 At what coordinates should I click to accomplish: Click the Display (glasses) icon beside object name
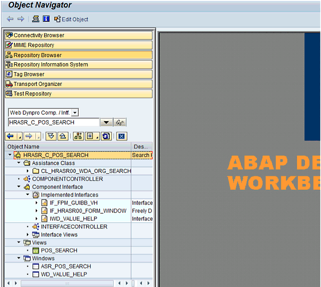[120, 123]
